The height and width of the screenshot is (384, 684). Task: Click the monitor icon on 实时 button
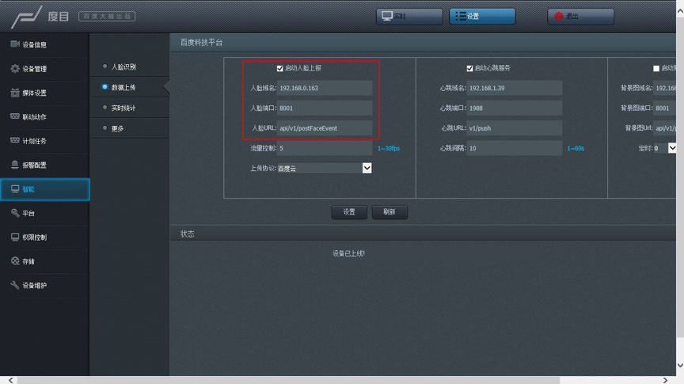(386, 16)
